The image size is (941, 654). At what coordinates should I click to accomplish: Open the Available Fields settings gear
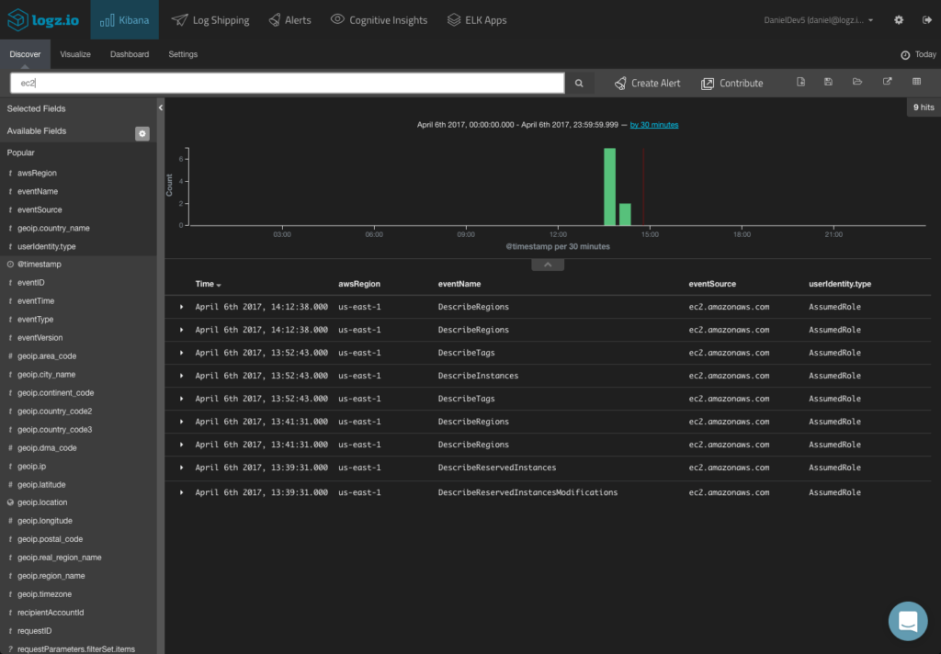(x=142, y=134)
